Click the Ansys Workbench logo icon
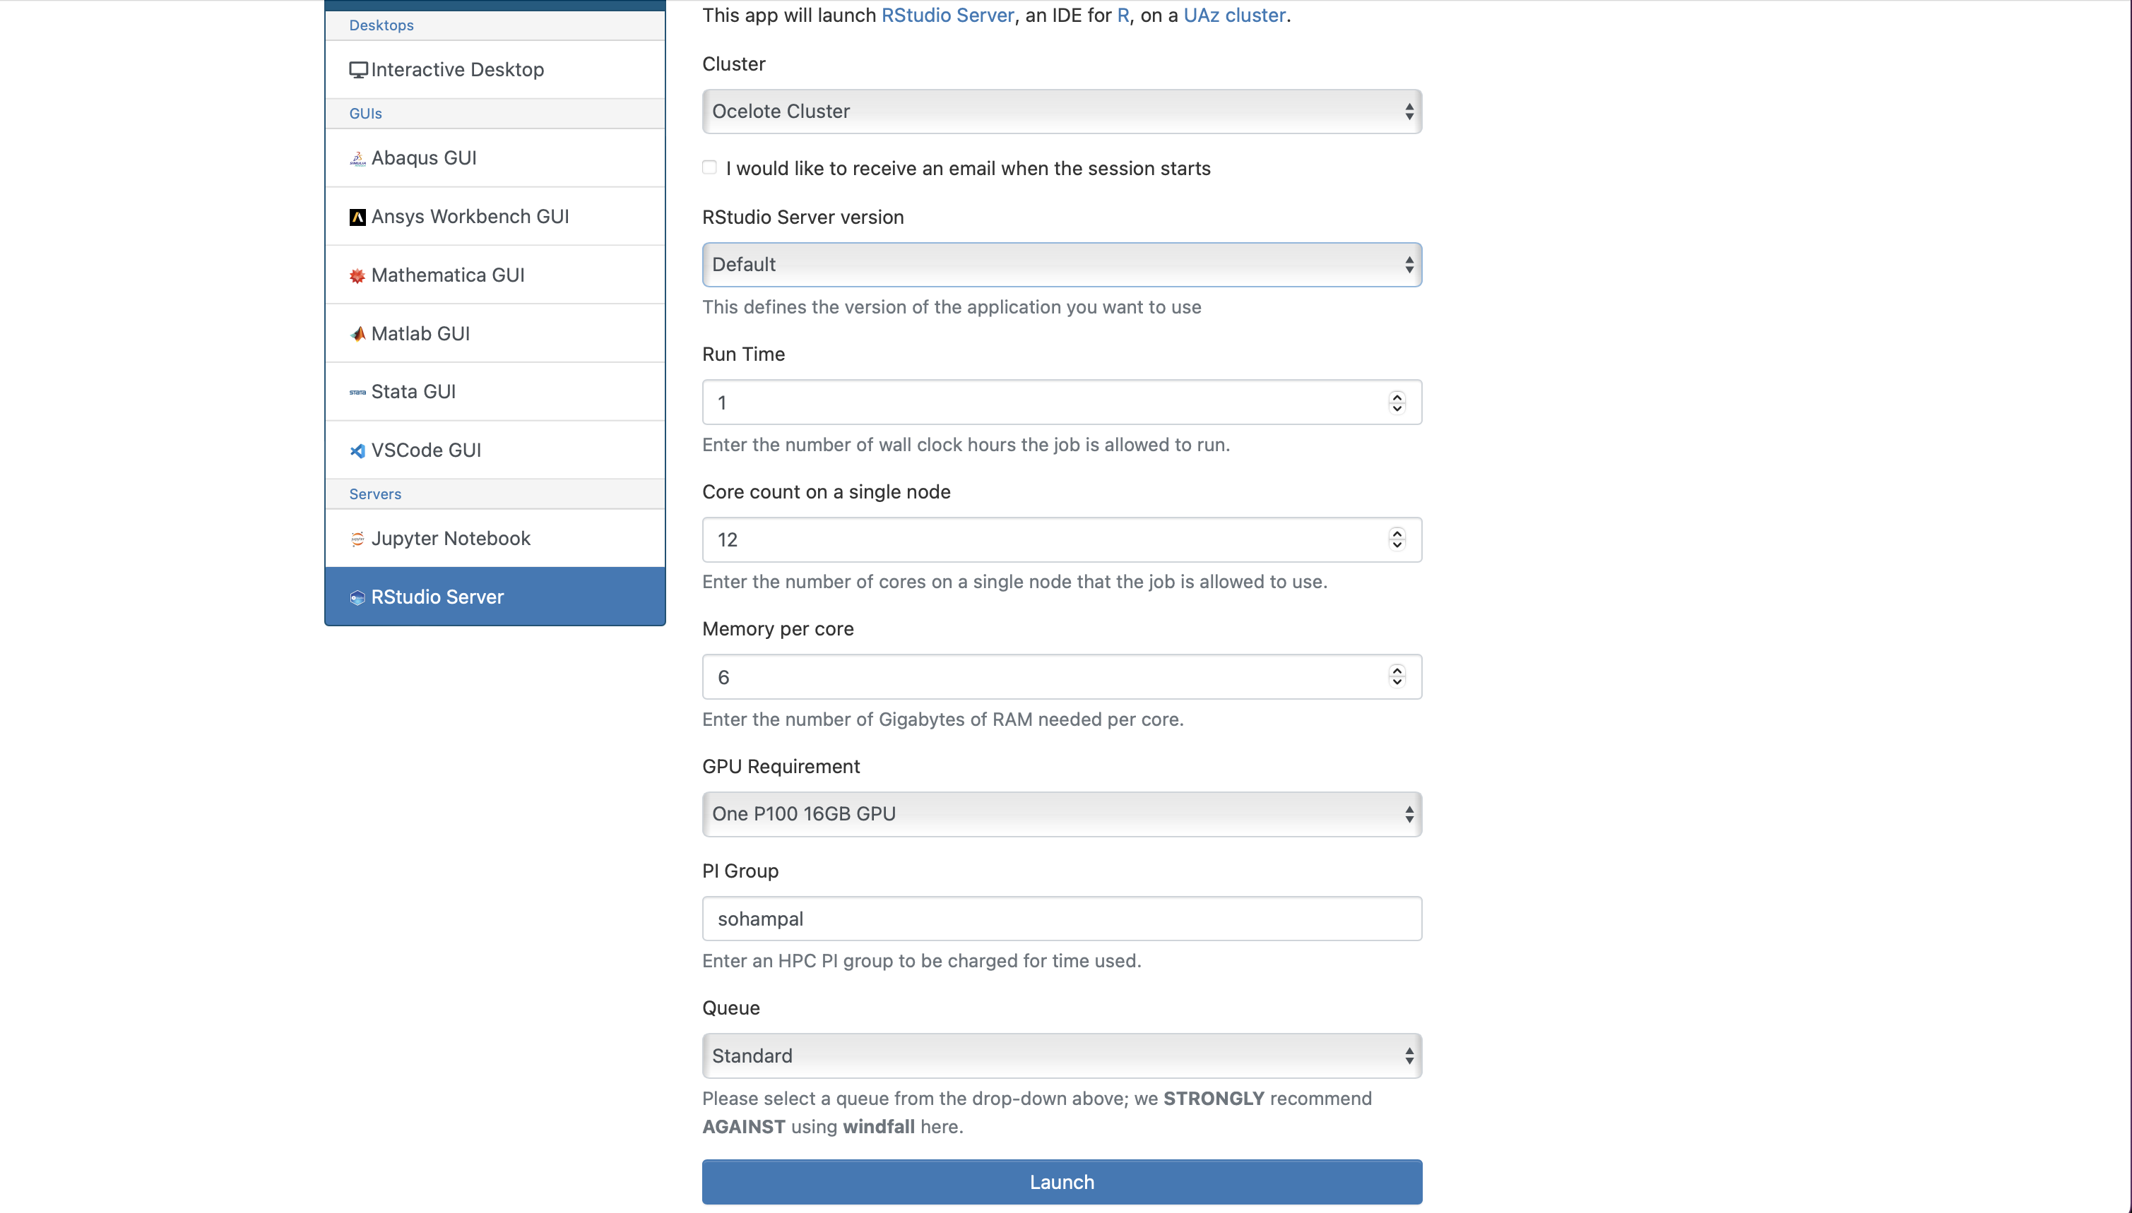Screen dimensions: 2132x1213 click(357, 217)
